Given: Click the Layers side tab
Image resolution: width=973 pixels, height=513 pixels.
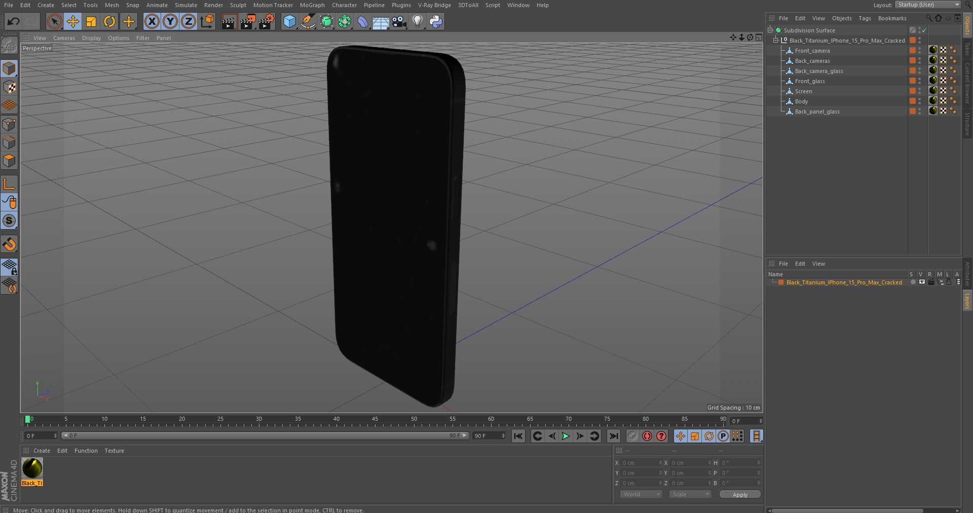Looking at the screenshot, I should point(967,301).
